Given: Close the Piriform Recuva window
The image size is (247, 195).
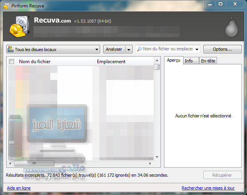Looking at the screenshot, I should pos(235,4).
